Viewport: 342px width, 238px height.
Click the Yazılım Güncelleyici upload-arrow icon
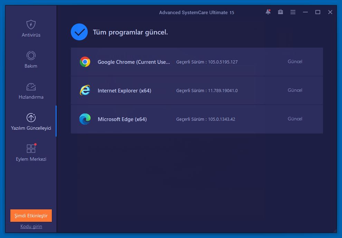click(31, 118)
